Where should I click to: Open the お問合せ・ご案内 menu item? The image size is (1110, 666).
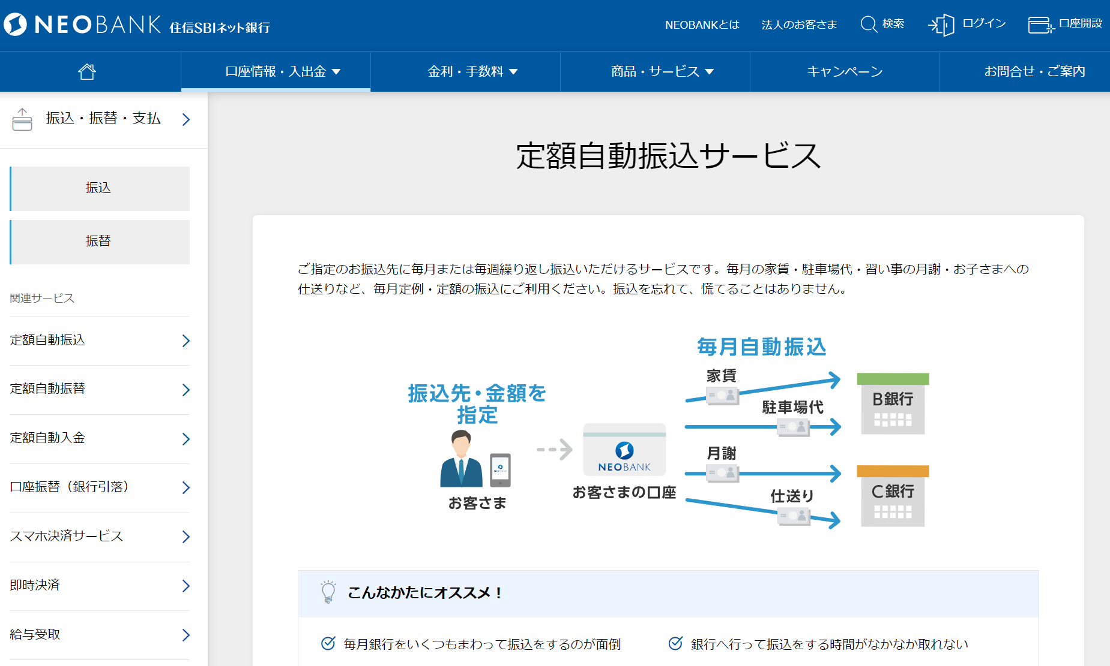[1034, 72]
